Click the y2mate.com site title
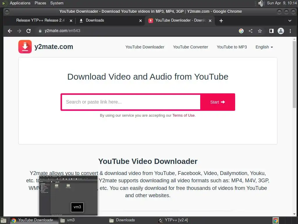298x224 pixels. point(54,47)
